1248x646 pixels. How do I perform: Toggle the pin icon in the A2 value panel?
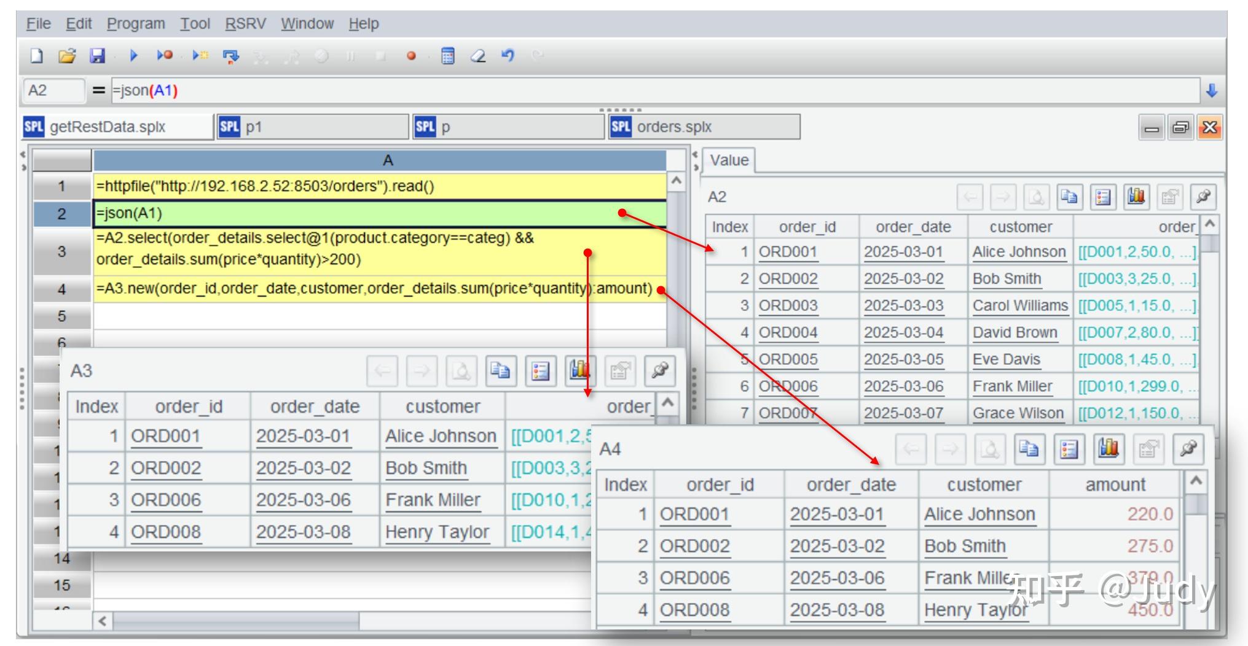[x=1203, y=197]
